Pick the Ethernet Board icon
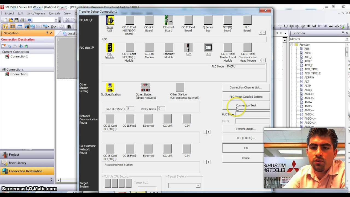The width and height of the screenshot is (350, 197). pyautogui.click(x=169, y=20)
